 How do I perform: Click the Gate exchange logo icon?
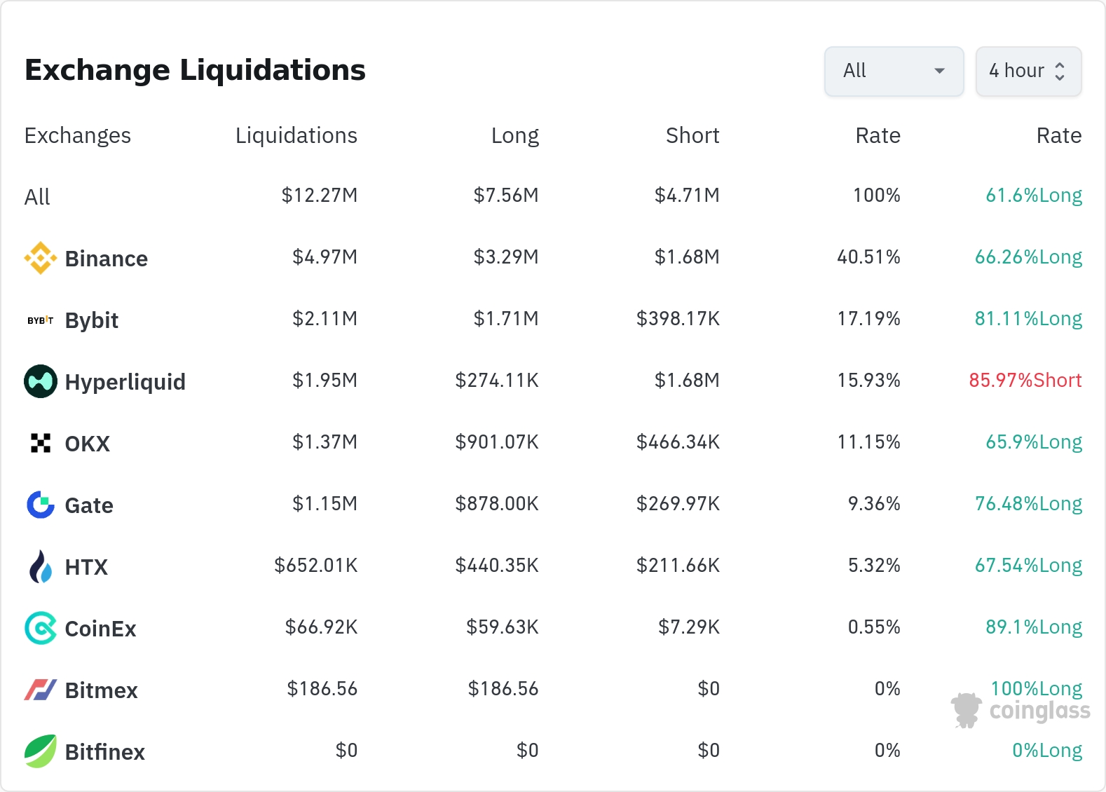tap(41, 505)
